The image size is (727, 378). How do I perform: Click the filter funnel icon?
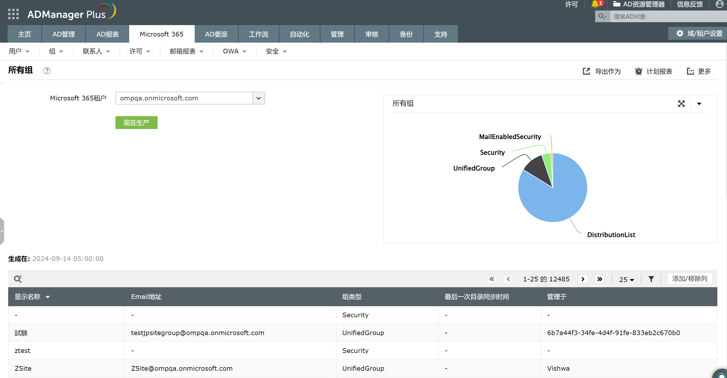[x=651, y=279]
